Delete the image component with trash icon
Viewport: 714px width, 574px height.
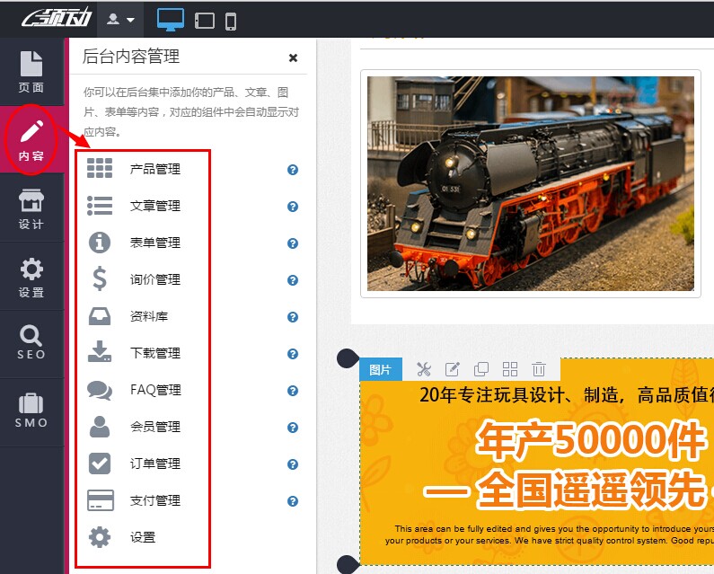pyautogui.click(x=539, y=369)
